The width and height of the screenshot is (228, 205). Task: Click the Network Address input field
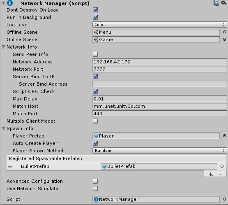pyautogui.click(x=159, y=62)
